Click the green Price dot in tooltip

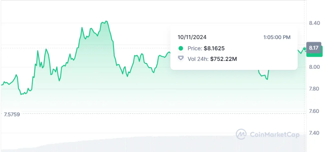181,48
